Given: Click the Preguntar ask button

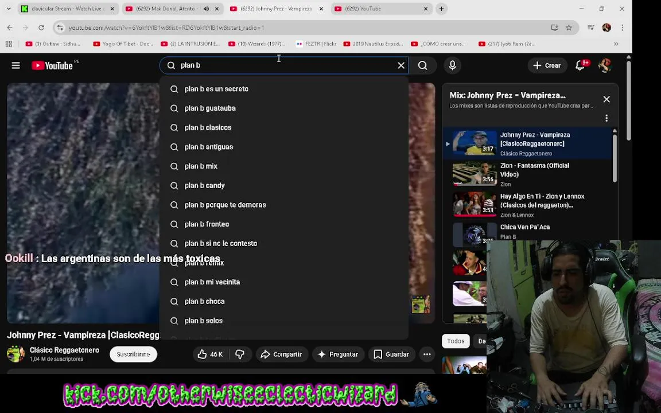Looking at the screenshot, I should (338, 354).
